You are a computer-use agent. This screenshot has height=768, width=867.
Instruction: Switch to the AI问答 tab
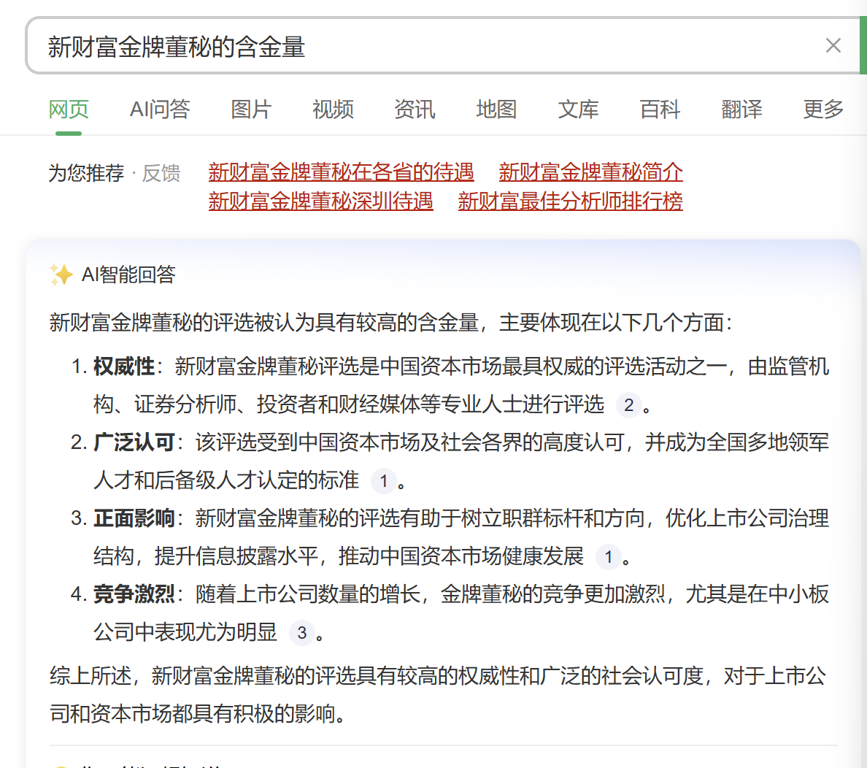pyautogui.click(x=160, y=110)
